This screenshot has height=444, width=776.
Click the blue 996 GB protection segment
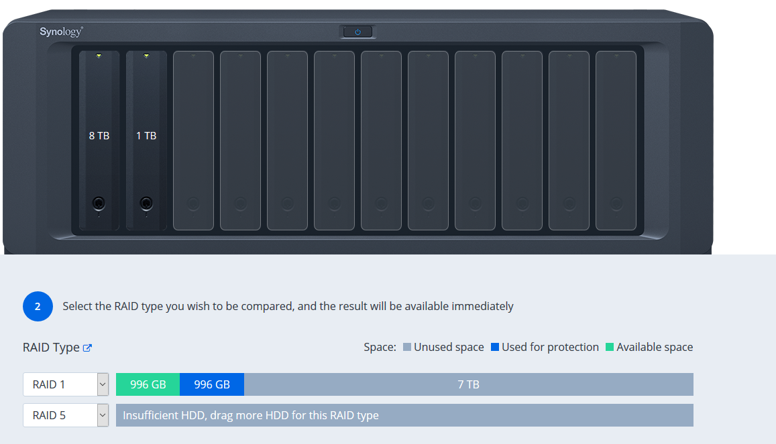[x=212, y=384]
